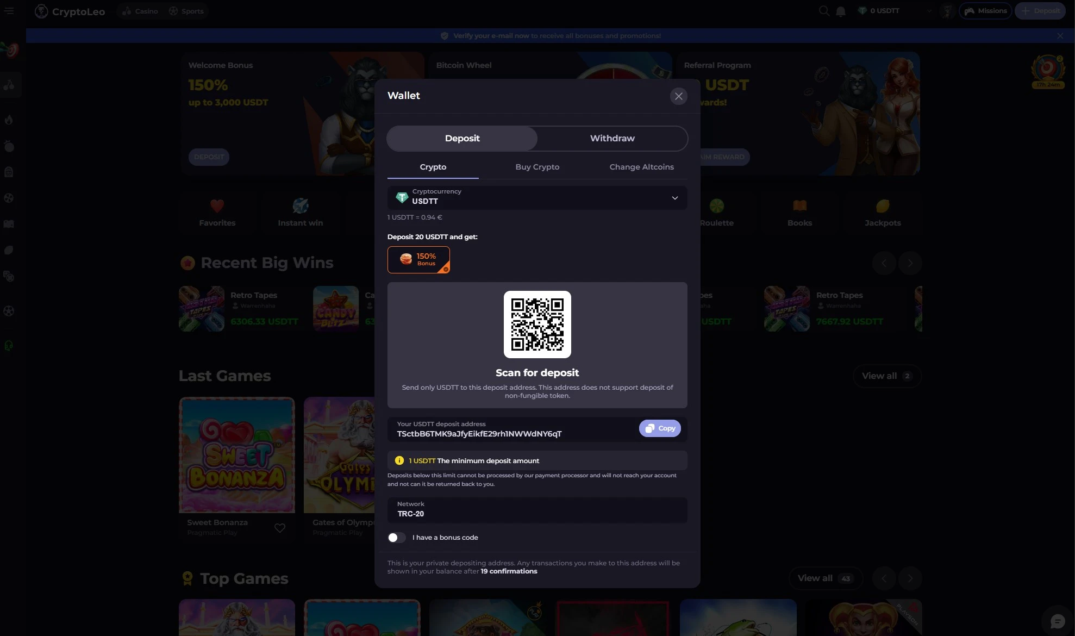Select the Deposit segment in Wallet
1075x636 pixels.
[462, 138]
